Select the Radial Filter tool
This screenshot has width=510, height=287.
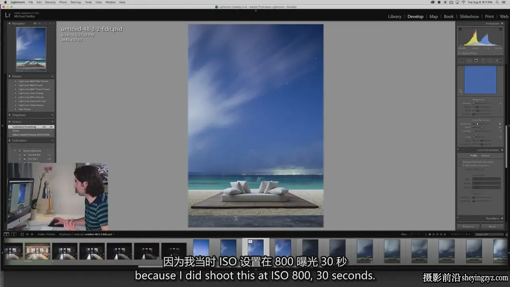tap(490, 61)
